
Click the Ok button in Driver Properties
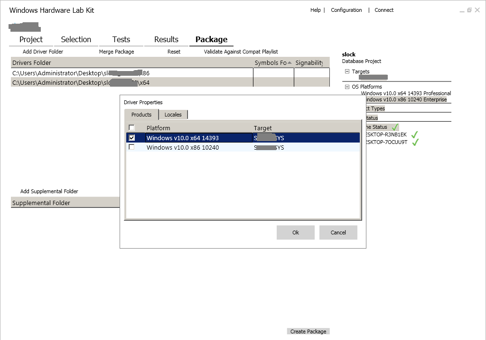tap(295, 233)
